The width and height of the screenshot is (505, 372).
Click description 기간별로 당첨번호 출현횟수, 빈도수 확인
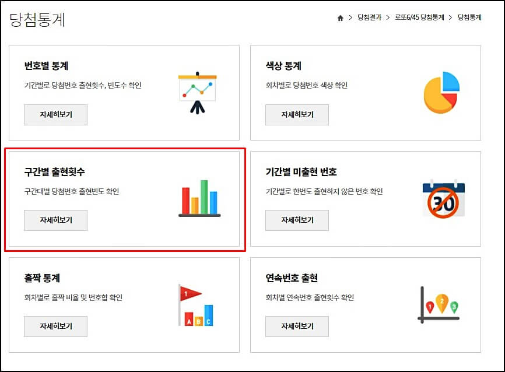(x=83, y=85)
